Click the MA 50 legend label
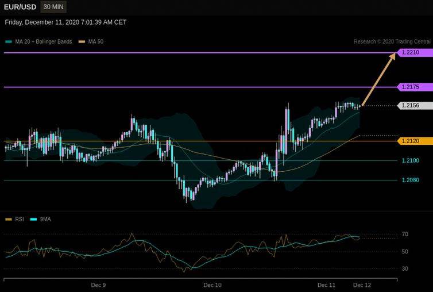Image resolution: width=433 pixels, height=292 pixels. coord(95,42)
